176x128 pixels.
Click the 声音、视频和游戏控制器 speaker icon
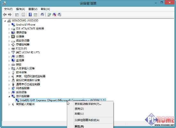point(13,76)
